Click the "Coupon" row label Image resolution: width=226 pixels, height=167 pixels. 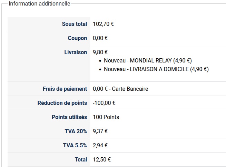pyautogui.click(x=77, y=38)
